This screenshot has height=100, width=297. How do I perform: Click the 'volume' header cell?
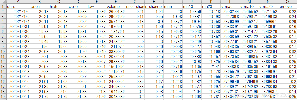[116, 7]
